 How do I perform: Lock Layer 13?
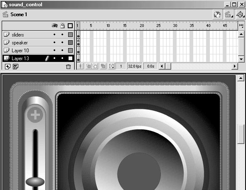tap(62, 58)
